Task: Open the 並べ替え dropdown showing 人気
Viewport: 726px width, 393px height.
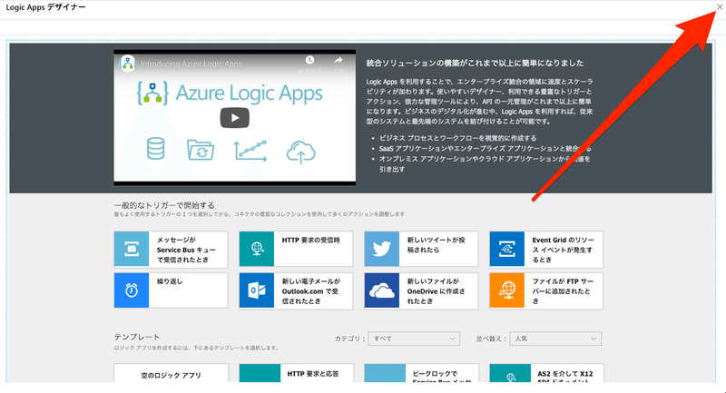Action: click(555, 339)
